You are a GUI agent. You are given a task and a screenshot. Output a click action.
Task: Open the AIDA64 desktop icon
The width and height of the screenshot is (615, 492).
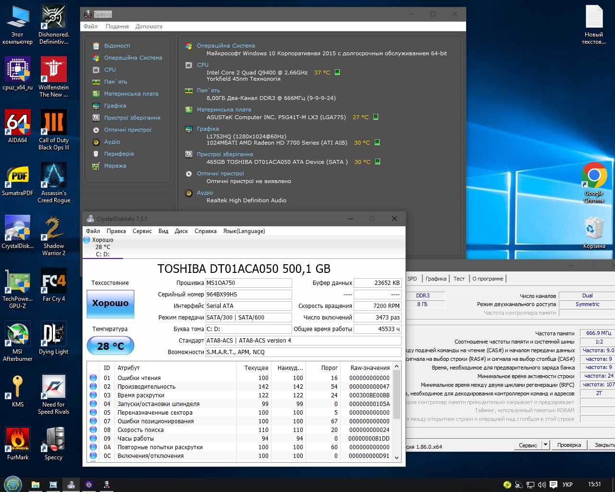point(18,126)
